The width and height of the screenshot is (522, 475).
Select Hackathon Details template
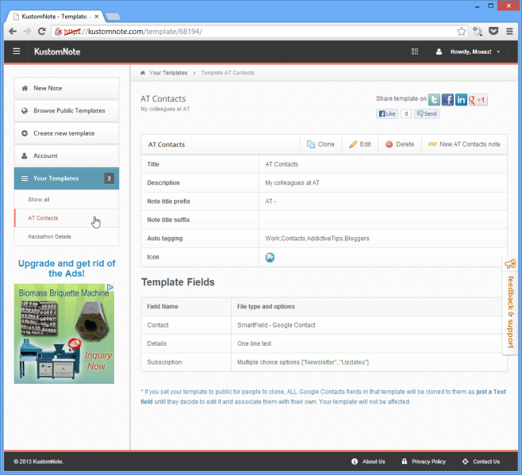click(67, 236)
